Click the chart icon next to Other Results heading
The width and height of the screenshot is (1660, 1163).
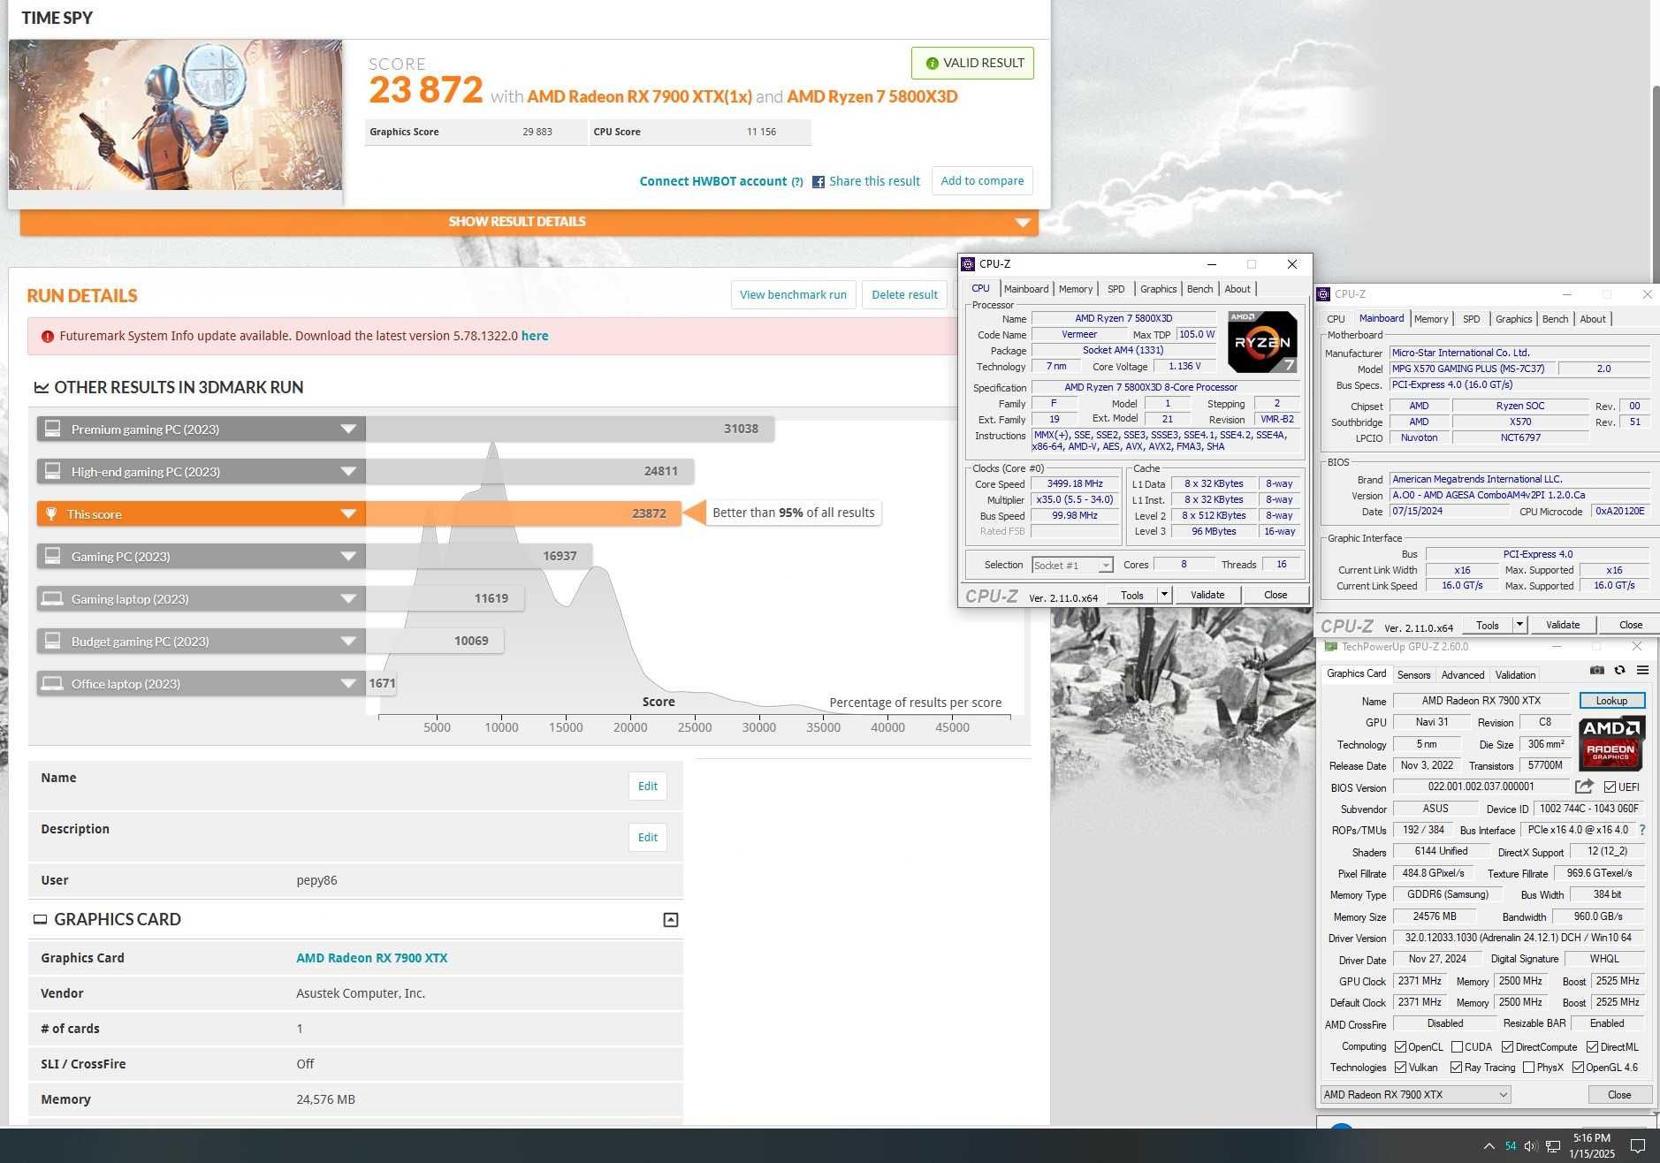coord(41,387)
